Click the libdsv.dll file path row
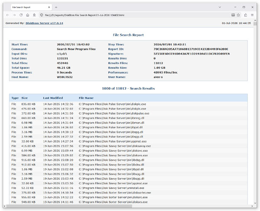 tap(111, 165)
